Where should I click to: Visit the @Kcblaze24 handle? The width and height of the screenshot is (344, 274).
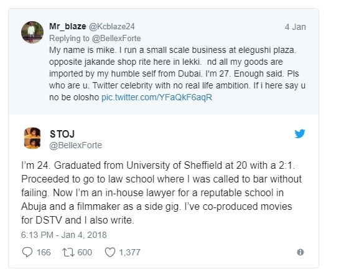click(x=112, y=26)
